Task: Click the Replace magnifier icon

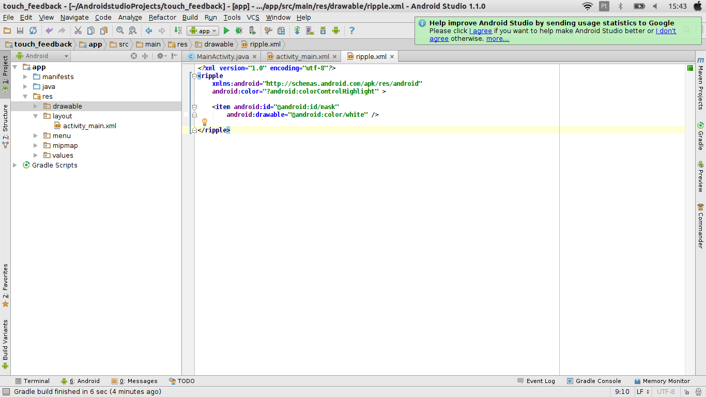Action: pyautogui.click(x=133, y=31)
